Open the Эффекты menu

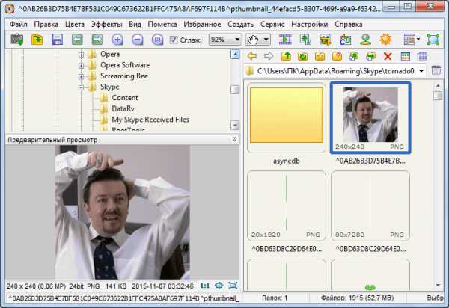(x=106, y=25)
